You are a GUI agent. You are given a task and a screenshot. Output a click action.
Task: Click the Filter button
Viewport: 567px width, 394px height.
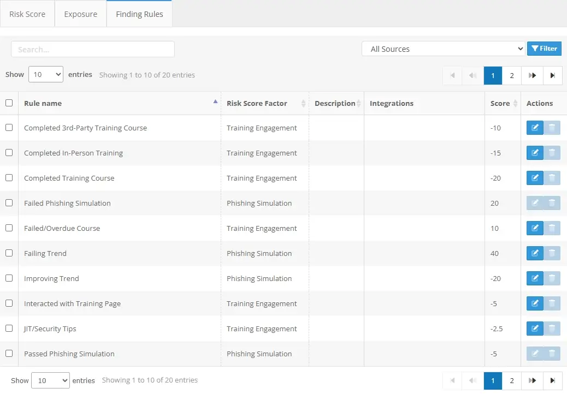[x=544, y=49]
